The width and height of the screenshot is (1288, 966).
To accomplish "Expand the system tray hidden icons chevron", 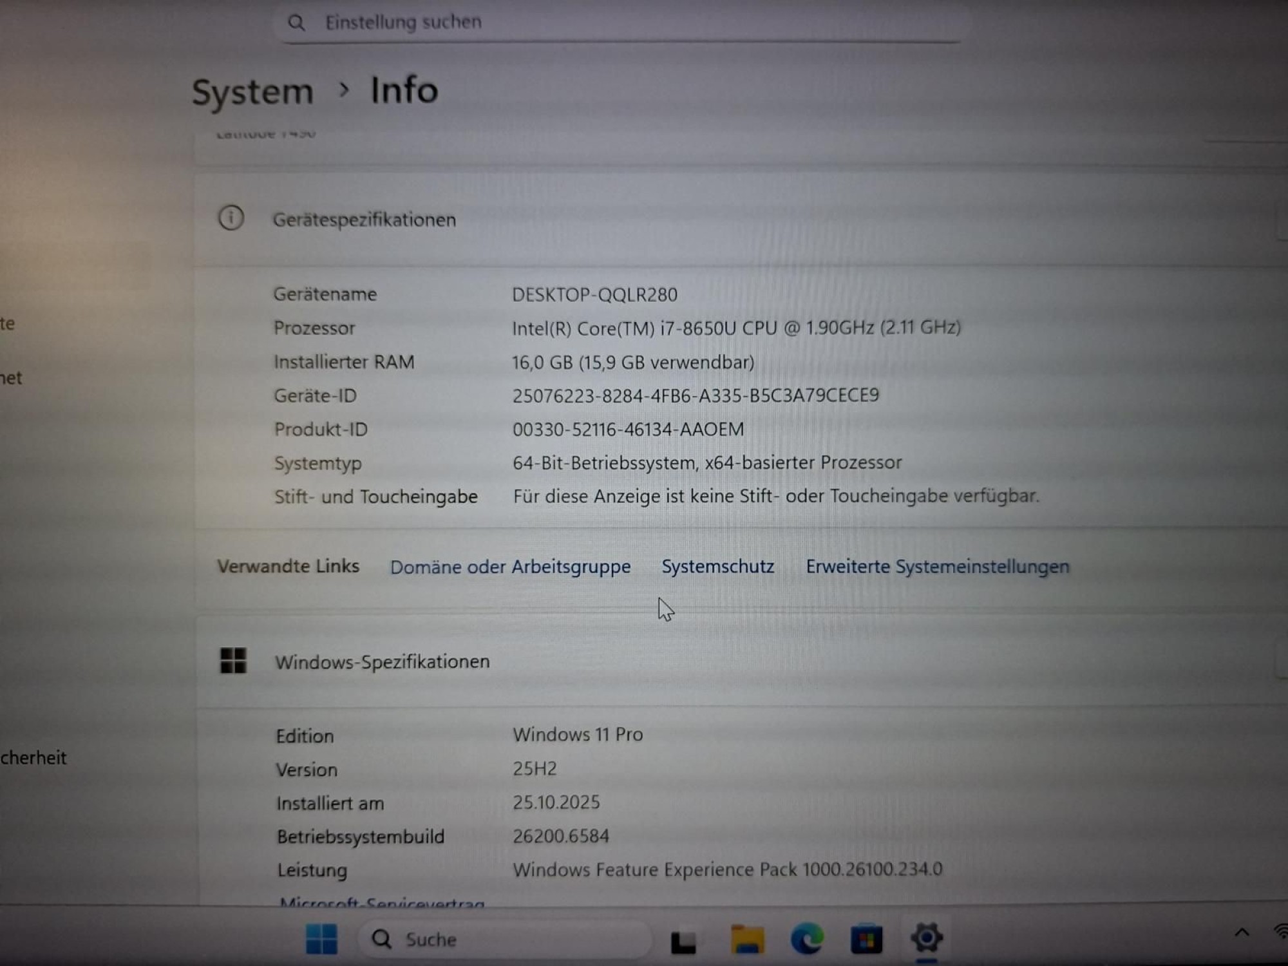I will pyautogui.click(x=1242, y=932).
